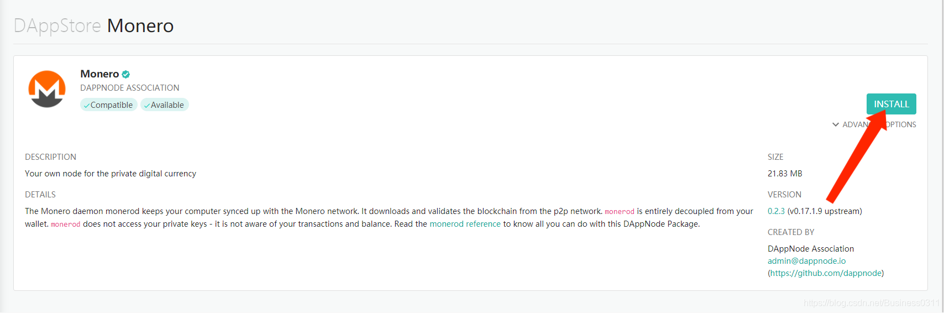
Task: Click the DAppStore breadcrumb in the title
Action: tap(57, 26)
